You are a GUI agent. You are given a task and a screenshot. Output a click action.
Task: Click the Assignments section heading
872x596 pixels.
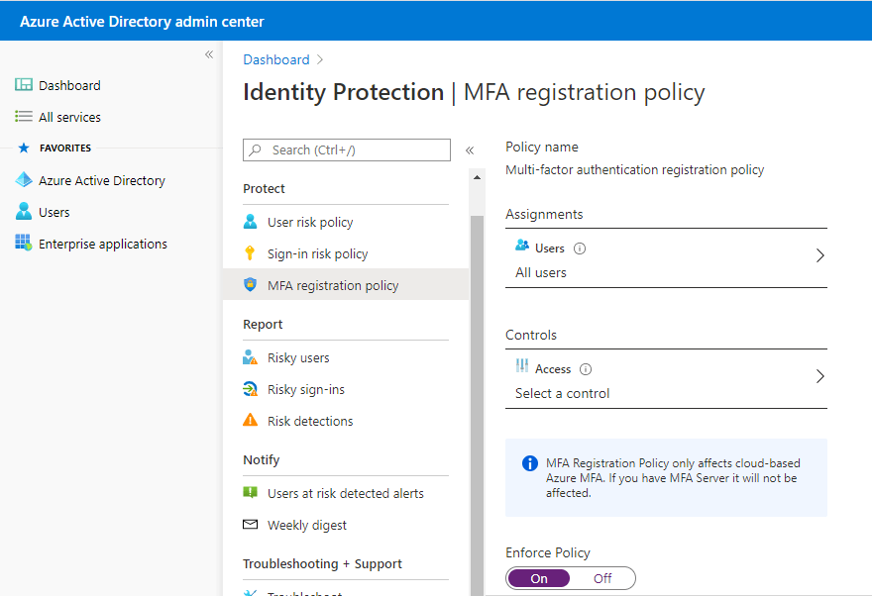[x=544, y=215]
